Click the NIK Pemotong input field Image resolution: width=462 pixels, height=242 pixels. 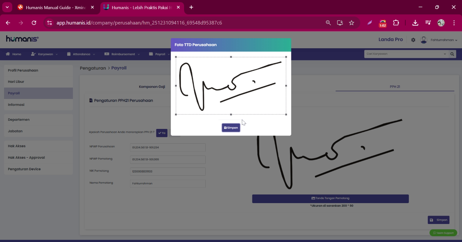coord(168,171)
